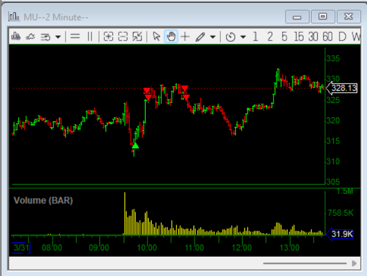Close the MU chart window
This screenshot has width=367, height=276.
[349, 16]
